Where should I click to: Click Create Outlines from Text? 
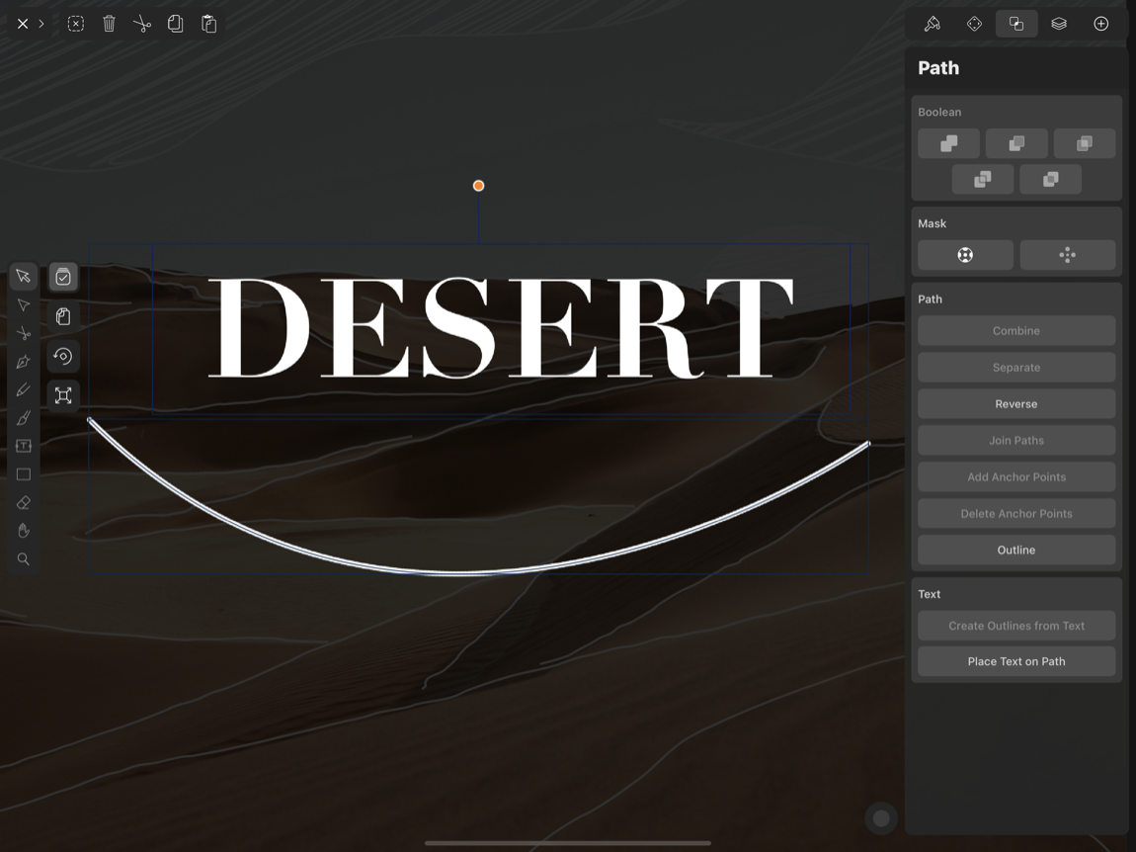pos(1016,626)
